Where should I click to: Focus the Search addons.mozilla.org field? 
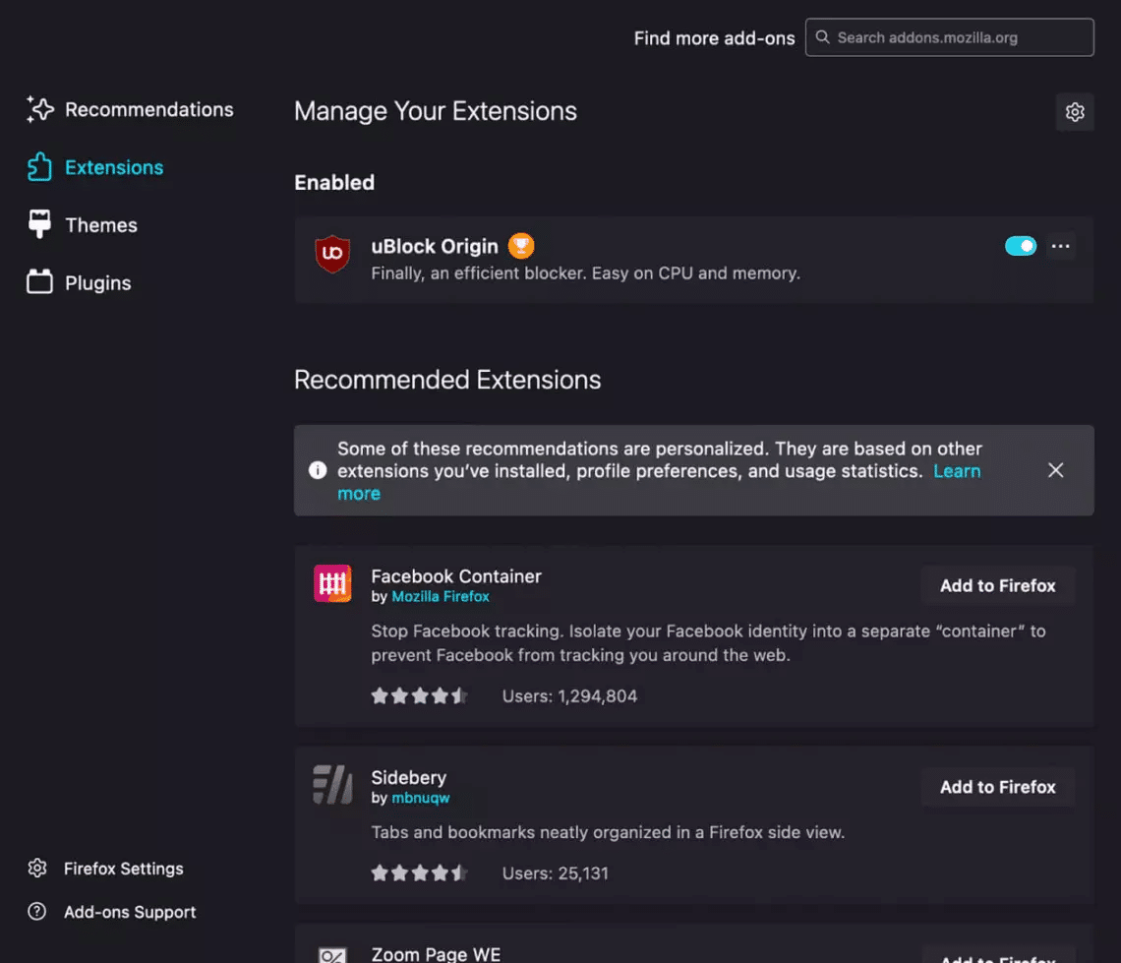tap(950, 37)
